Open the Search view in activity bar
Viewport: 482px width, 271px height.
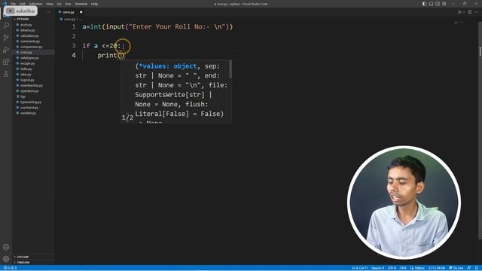point(6,25)
